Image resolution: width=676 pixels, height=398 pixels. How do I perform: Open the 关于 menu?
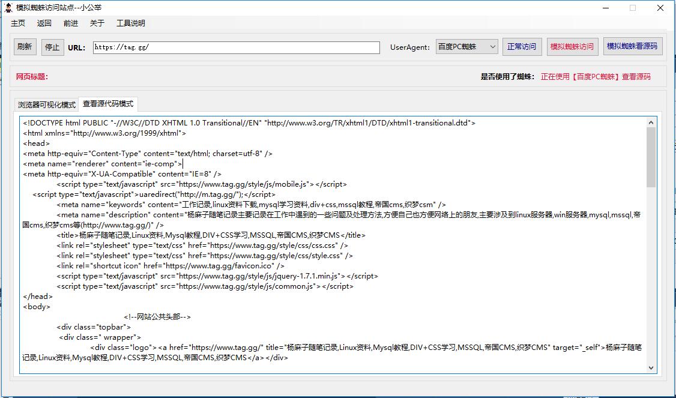tap(97, 23)
